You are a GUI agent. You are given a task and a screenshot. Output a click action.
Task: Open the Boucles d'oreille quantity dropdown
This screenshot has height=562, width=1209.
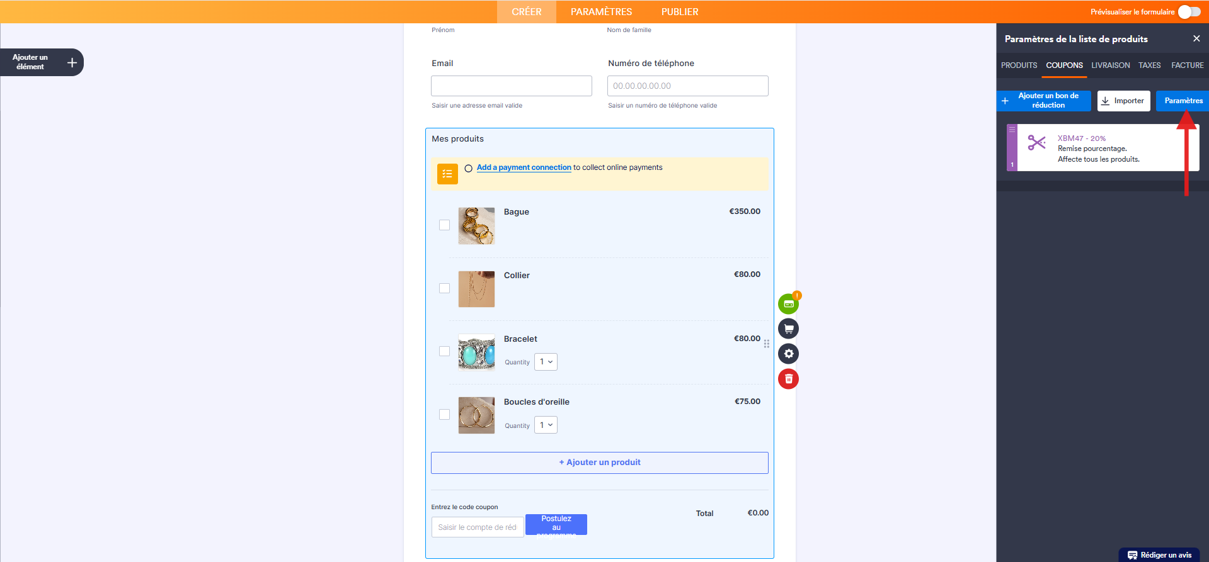click(x=546, y=425)
